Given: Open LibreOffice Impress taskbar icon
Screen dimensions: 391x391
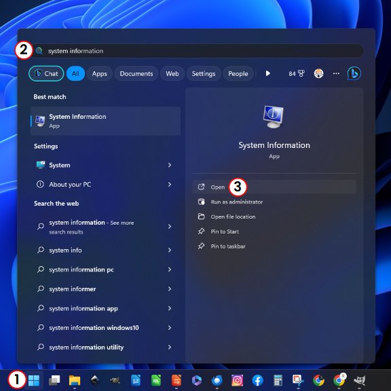Looking at the screenshot, I should tap(176, 381).
